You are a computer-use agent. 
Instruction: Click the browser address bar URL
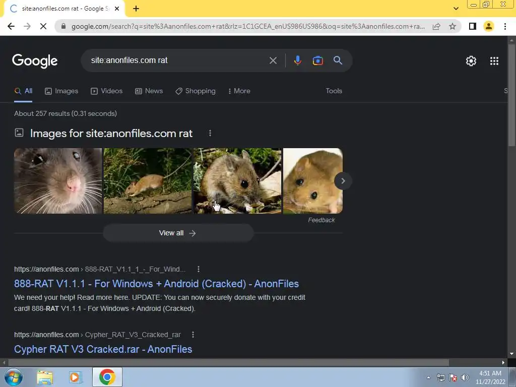(248, 26)
